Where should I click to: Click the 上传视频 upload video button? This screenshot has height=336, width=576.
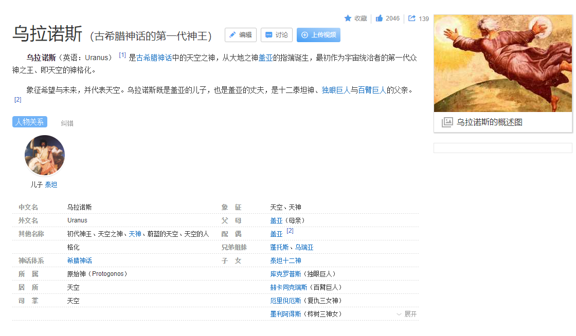[318, 35]
